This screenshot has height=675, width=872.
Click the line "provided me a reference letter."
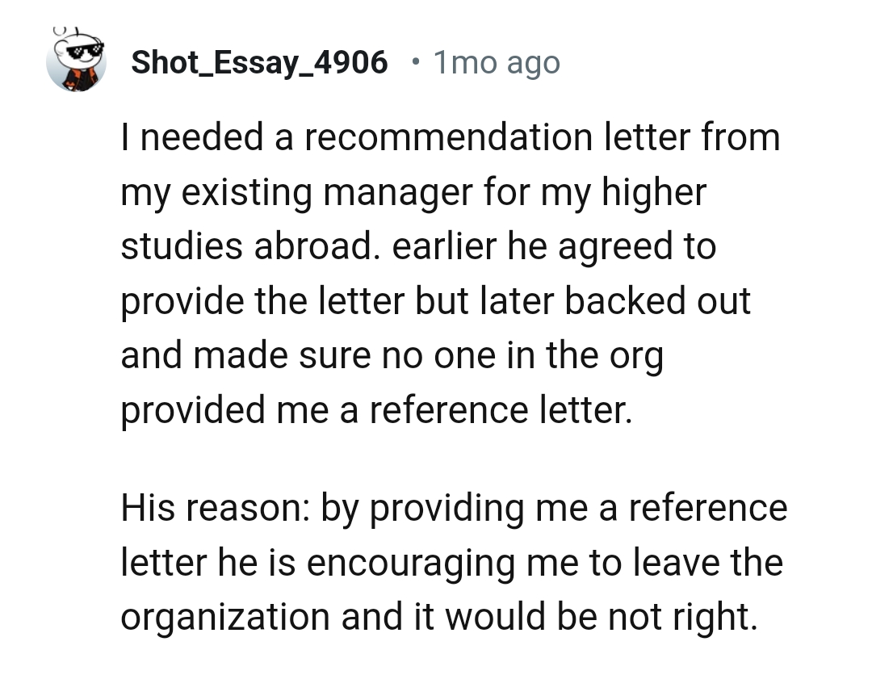tap(374, 410)
